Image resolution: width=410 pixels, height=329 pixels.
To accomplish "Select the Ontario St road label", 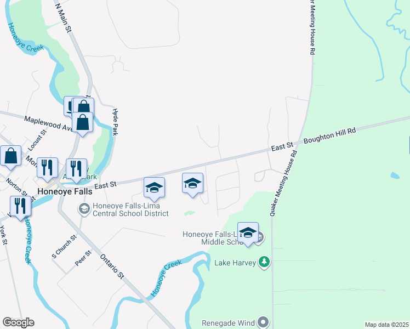I will coord(112,266).
